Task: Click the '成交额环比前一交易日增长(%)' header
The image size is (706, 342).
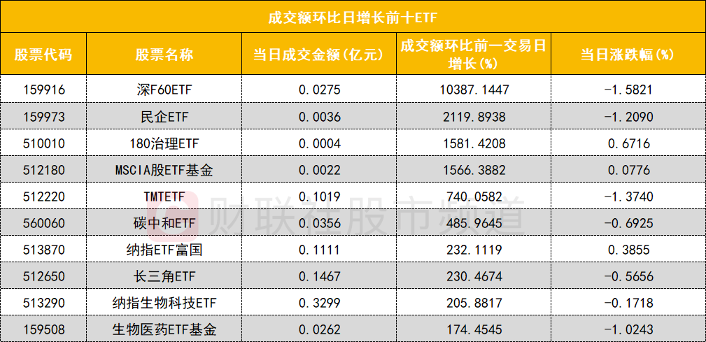Action: click(472, 54)
